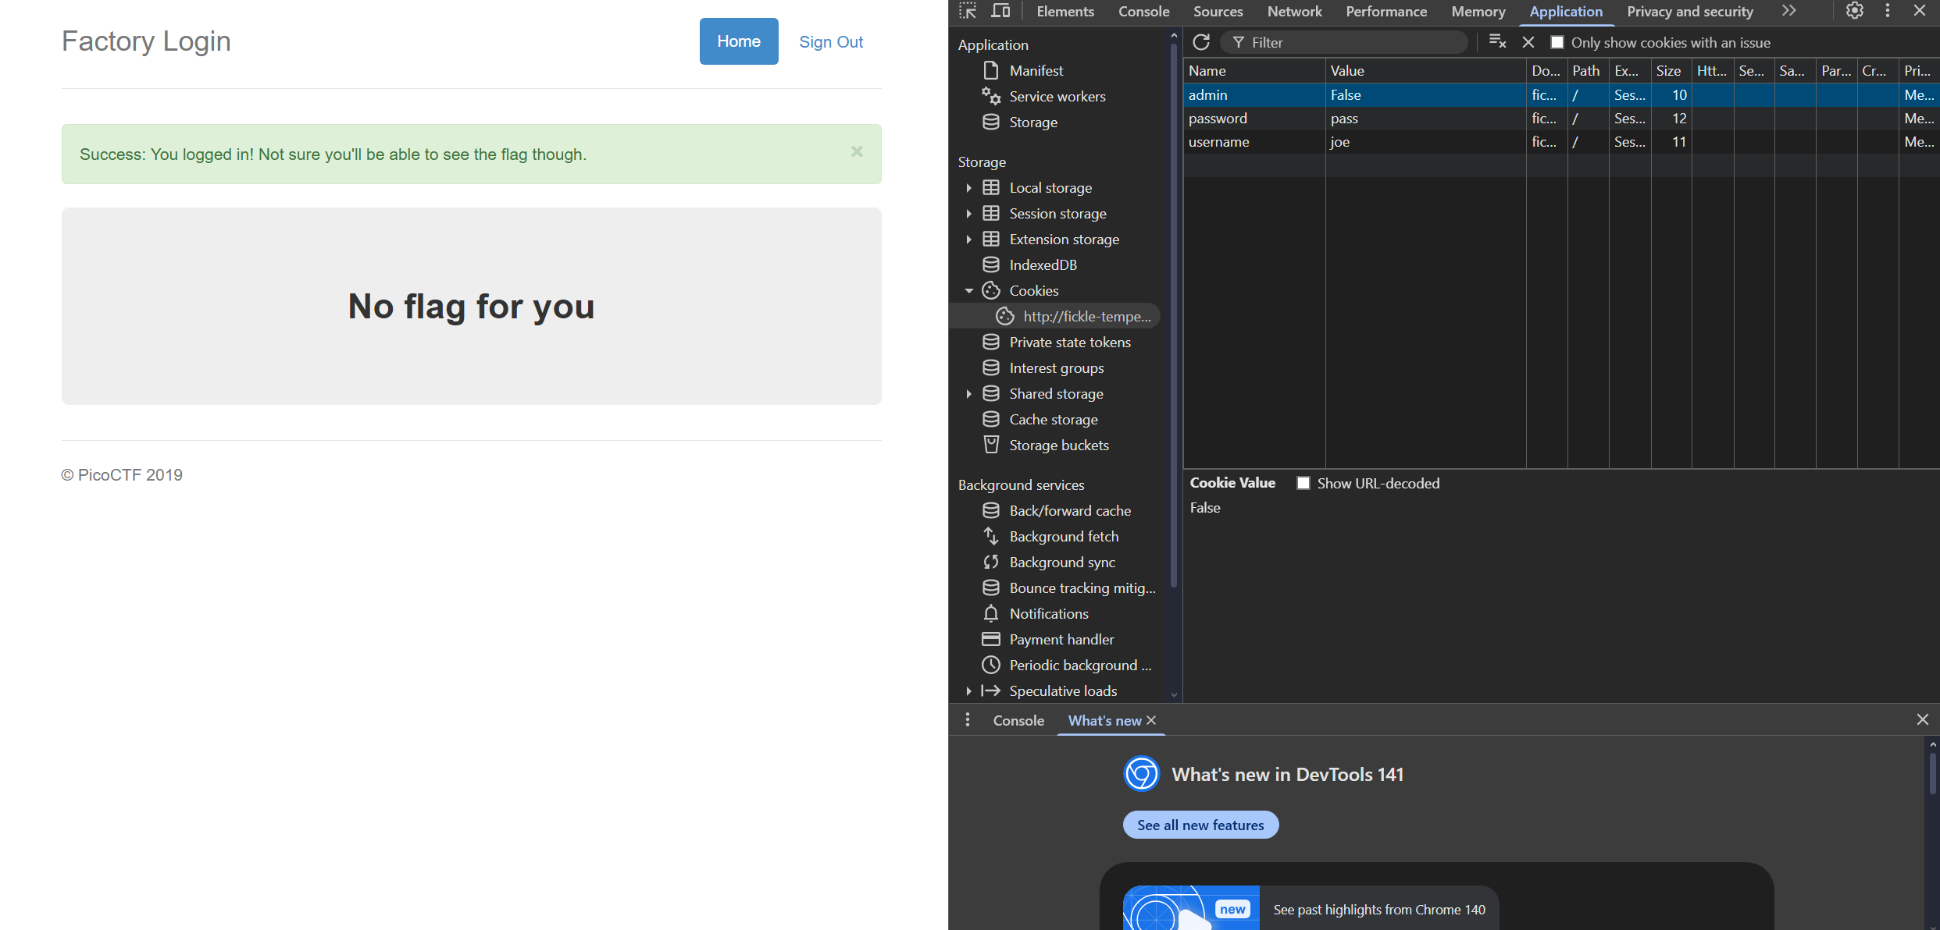1940x930 pixels.
Task: Collapse the Cookies tree node
Action: [x=968, y=290]
